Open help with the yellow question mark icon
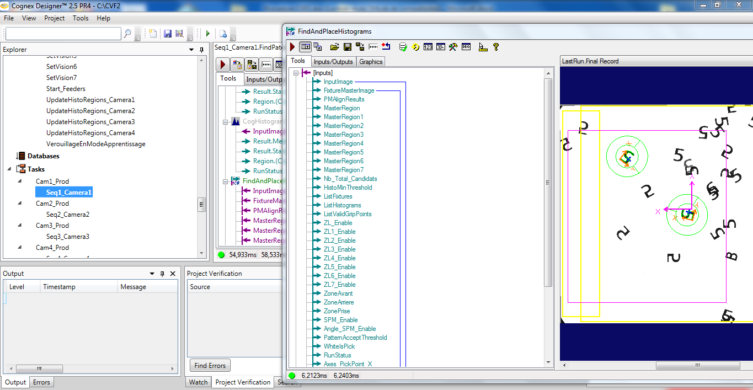Viewport: 753px width, 390px height. pyautogui.click(x=496, y=47)
